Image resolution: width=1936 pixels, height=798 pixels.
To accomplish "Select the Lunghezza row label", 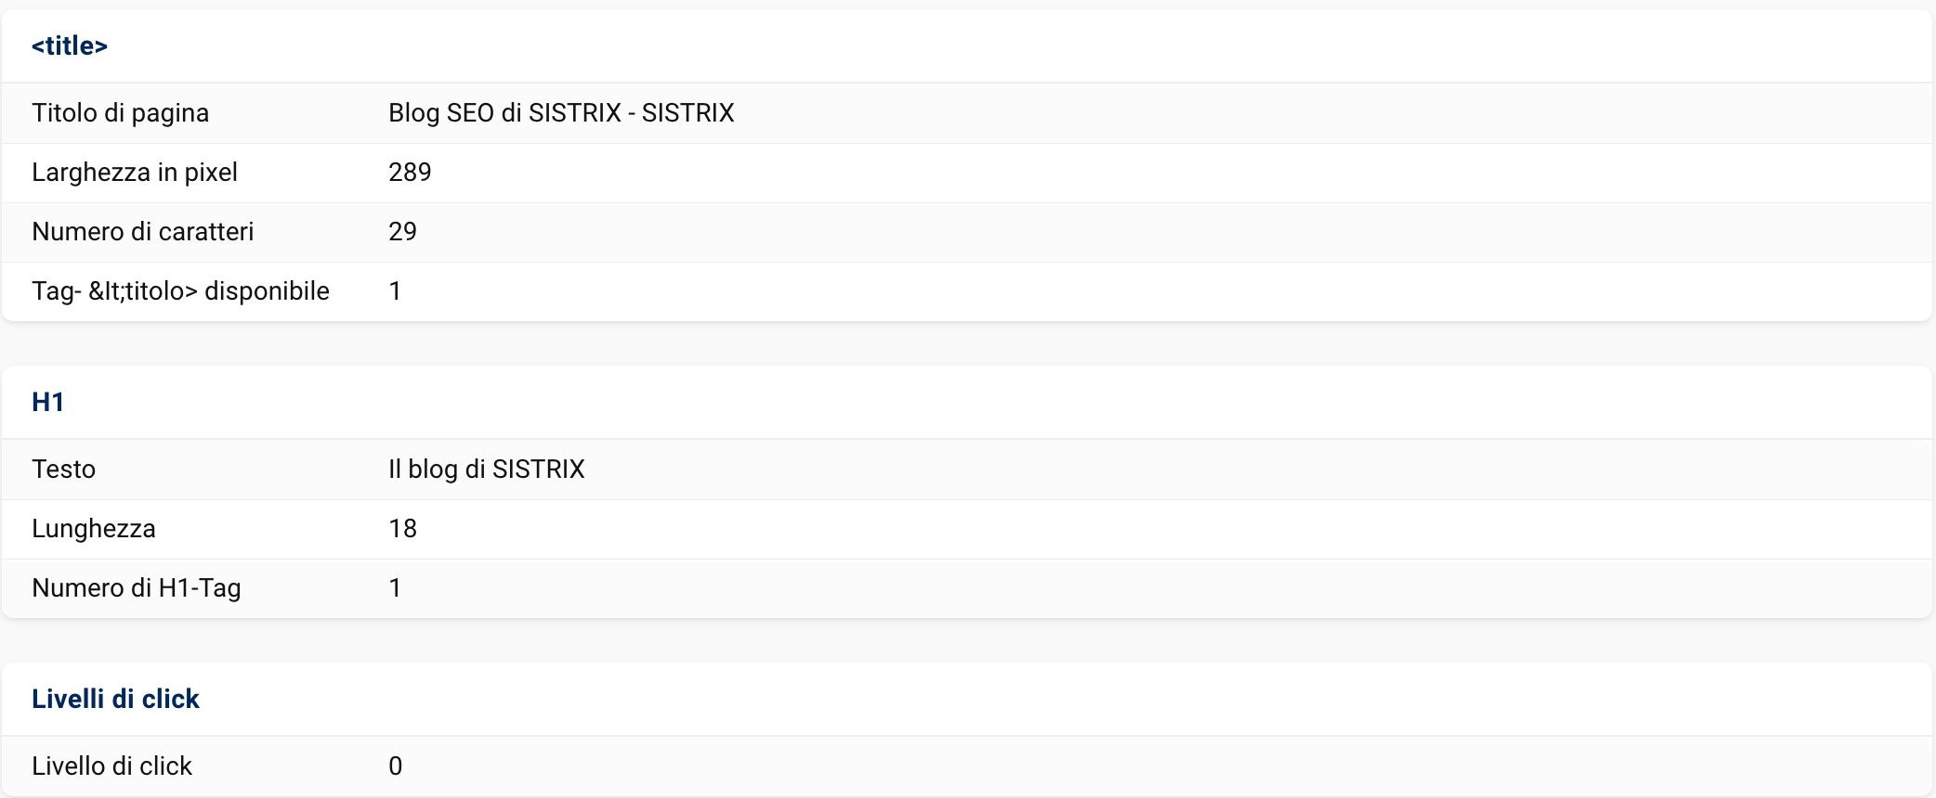I will tap(94, 528).
